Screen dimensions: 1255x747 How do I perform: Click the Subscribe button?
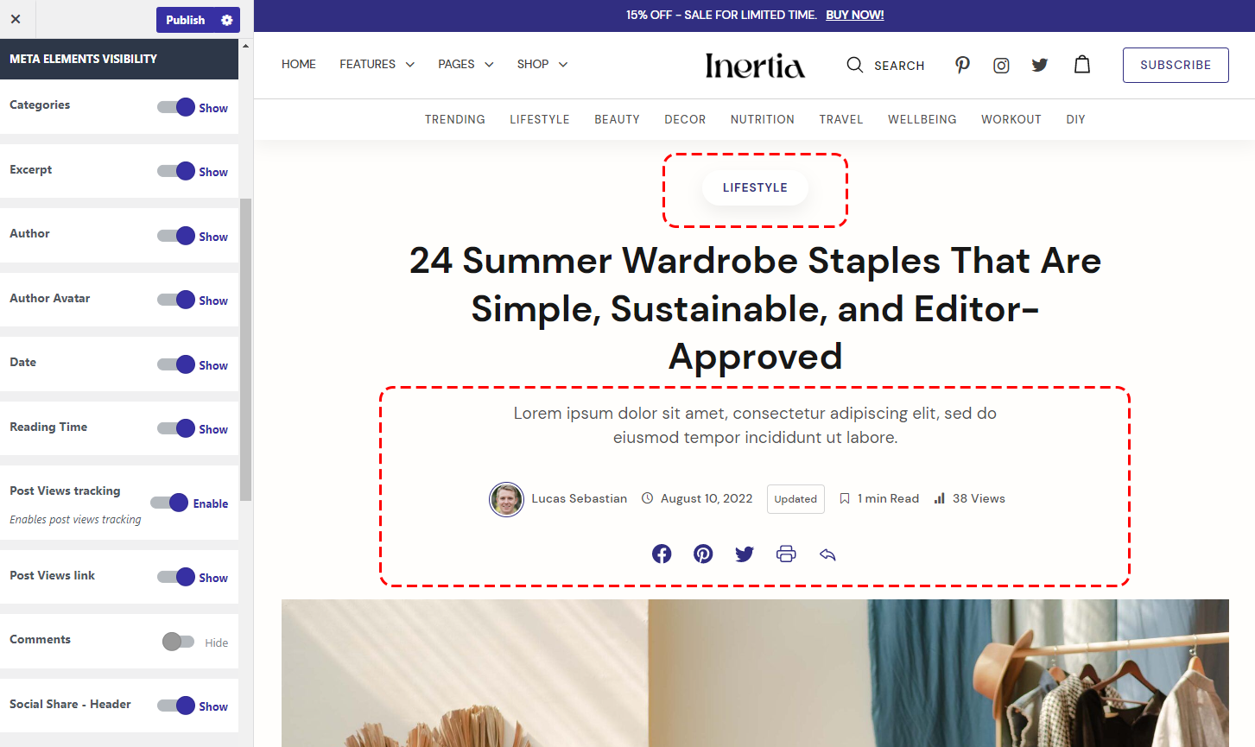pos(1176,65)
